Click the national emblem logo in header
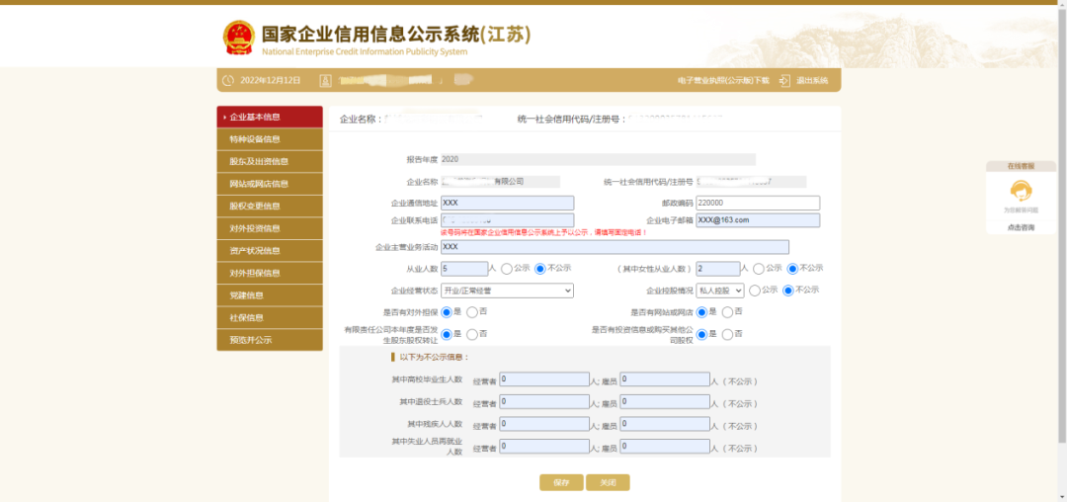Viewport: 1067px width, 502px height. click(238, 37)
